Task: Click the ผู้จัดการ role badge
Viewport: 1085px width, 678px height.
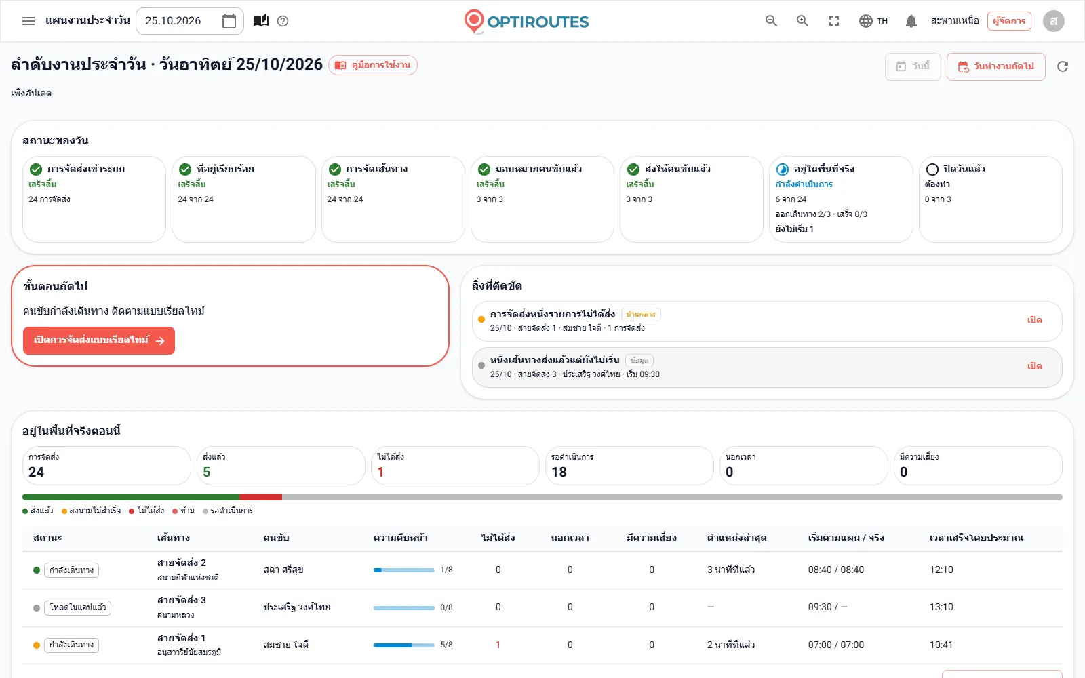Action: pos(1009,21)
